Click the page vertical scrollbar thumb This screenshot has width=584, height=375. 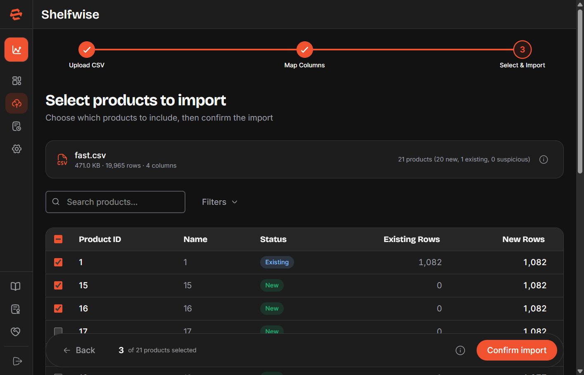click(580, 91)
